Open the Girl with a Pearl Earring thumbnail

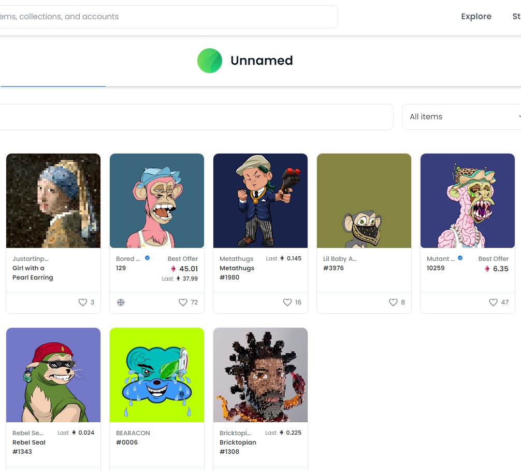(53, 201)
